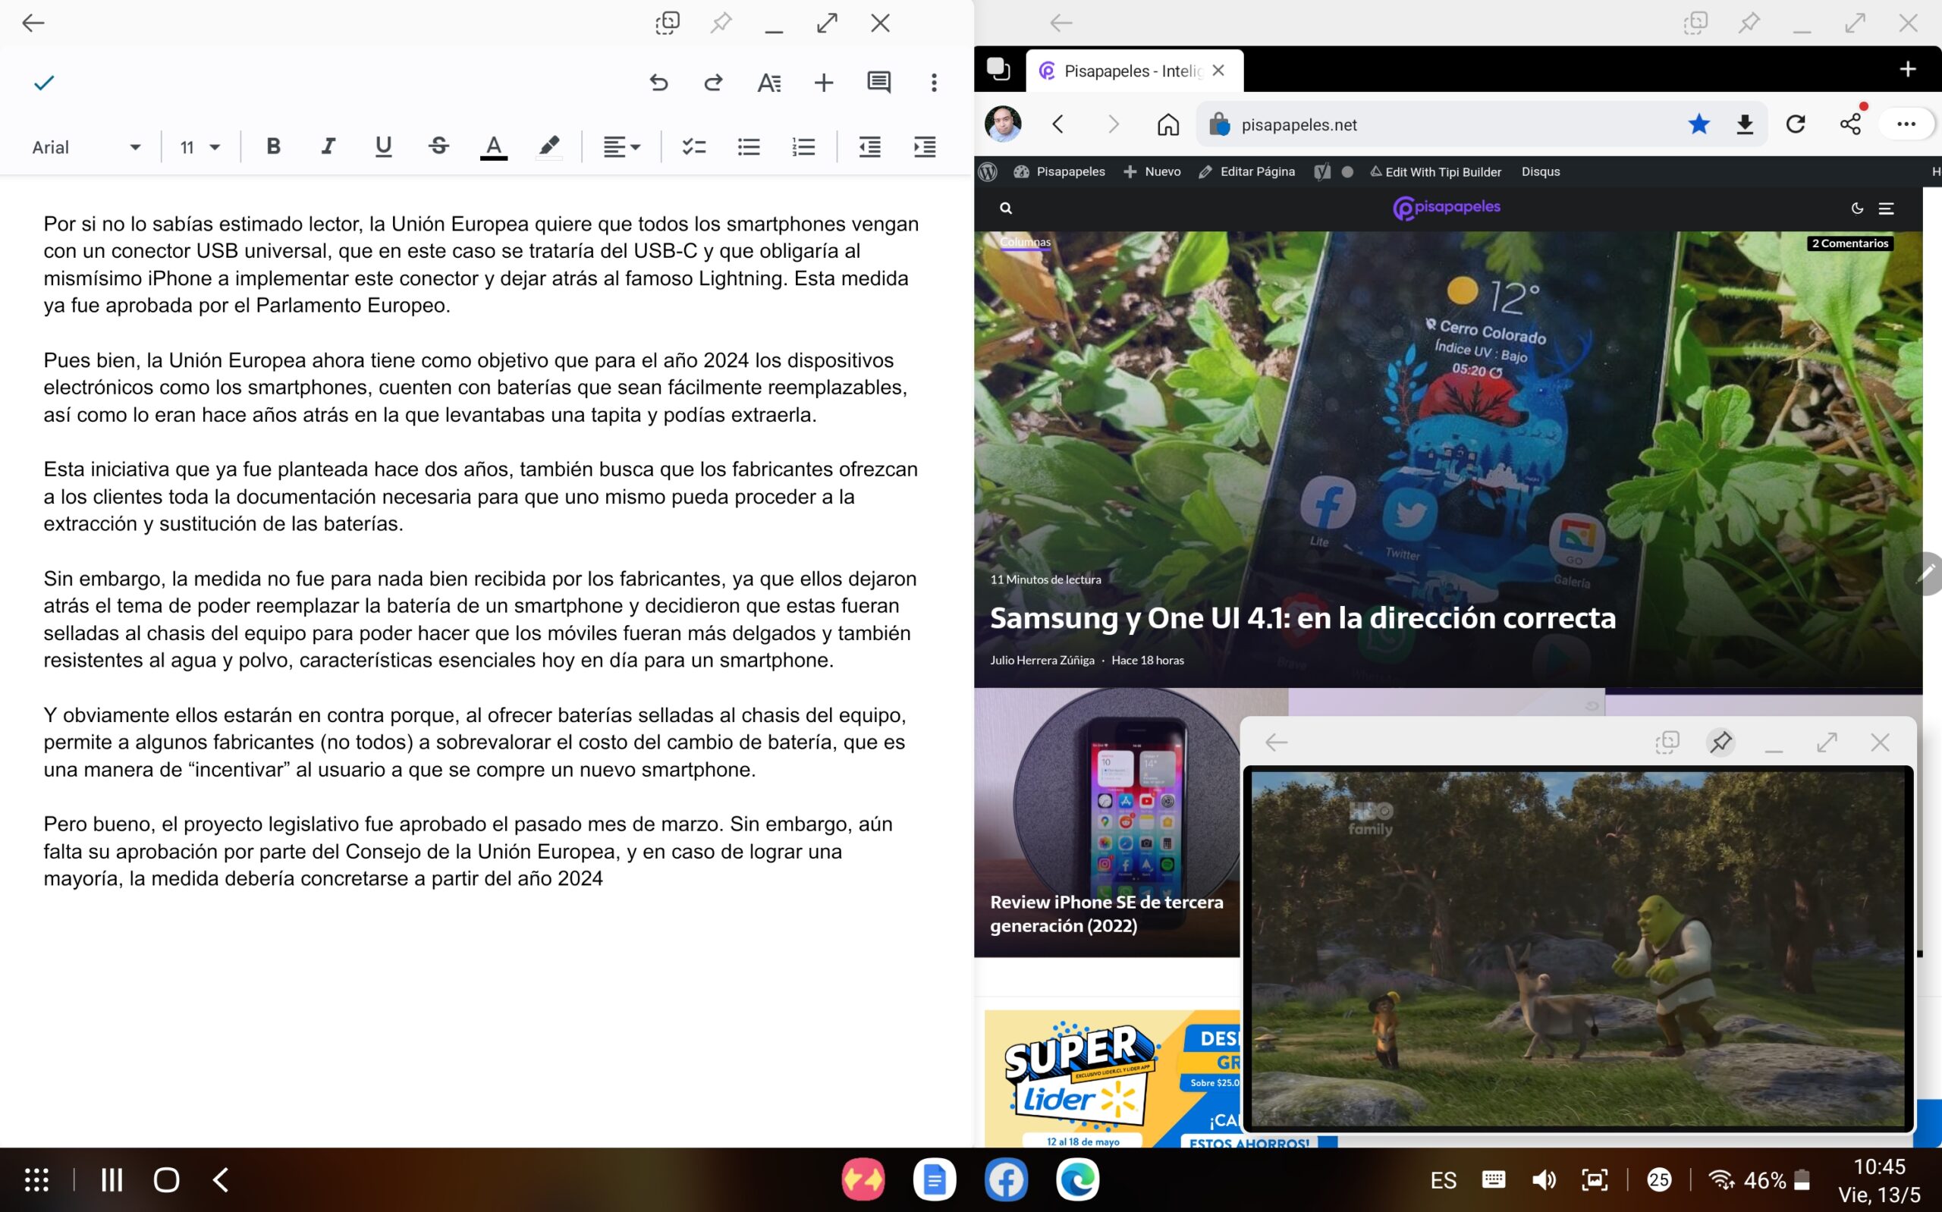
Task: Toggle dark mode moon icon on Pisapapeles
Action: (1856, 209)
